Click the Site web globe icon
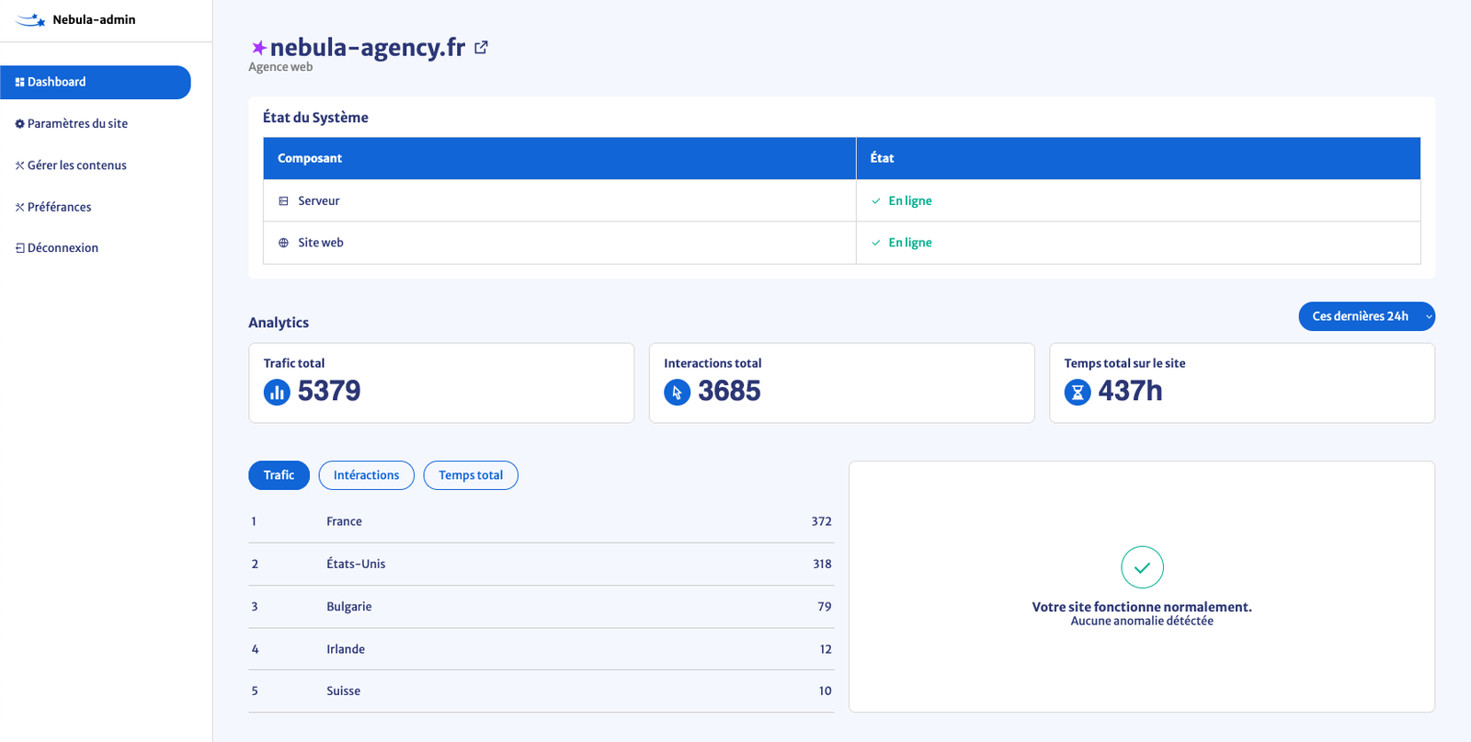 point(283,243)
